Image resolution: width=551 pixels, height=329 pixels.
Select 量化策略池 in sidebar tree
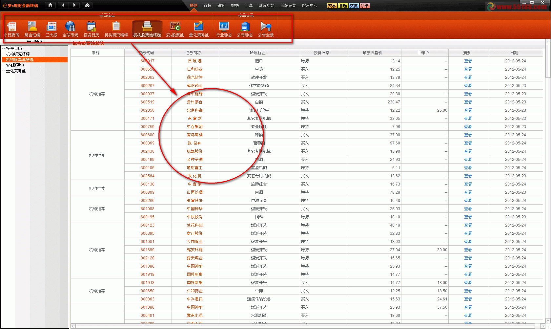[x=16, y=71]
